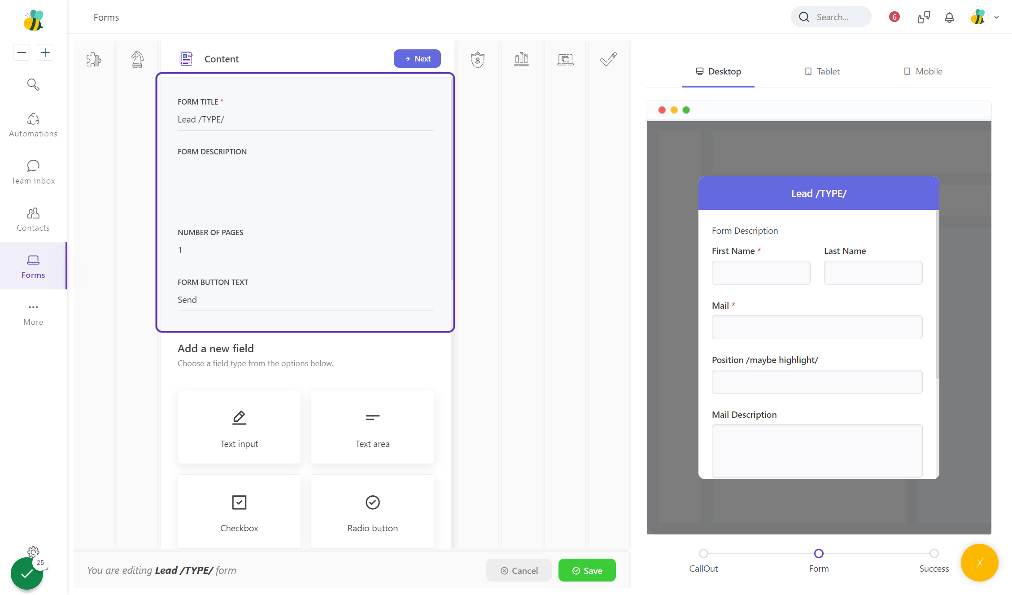
Task: Switch preview to Tablet tab
Action: coord(822,71)
